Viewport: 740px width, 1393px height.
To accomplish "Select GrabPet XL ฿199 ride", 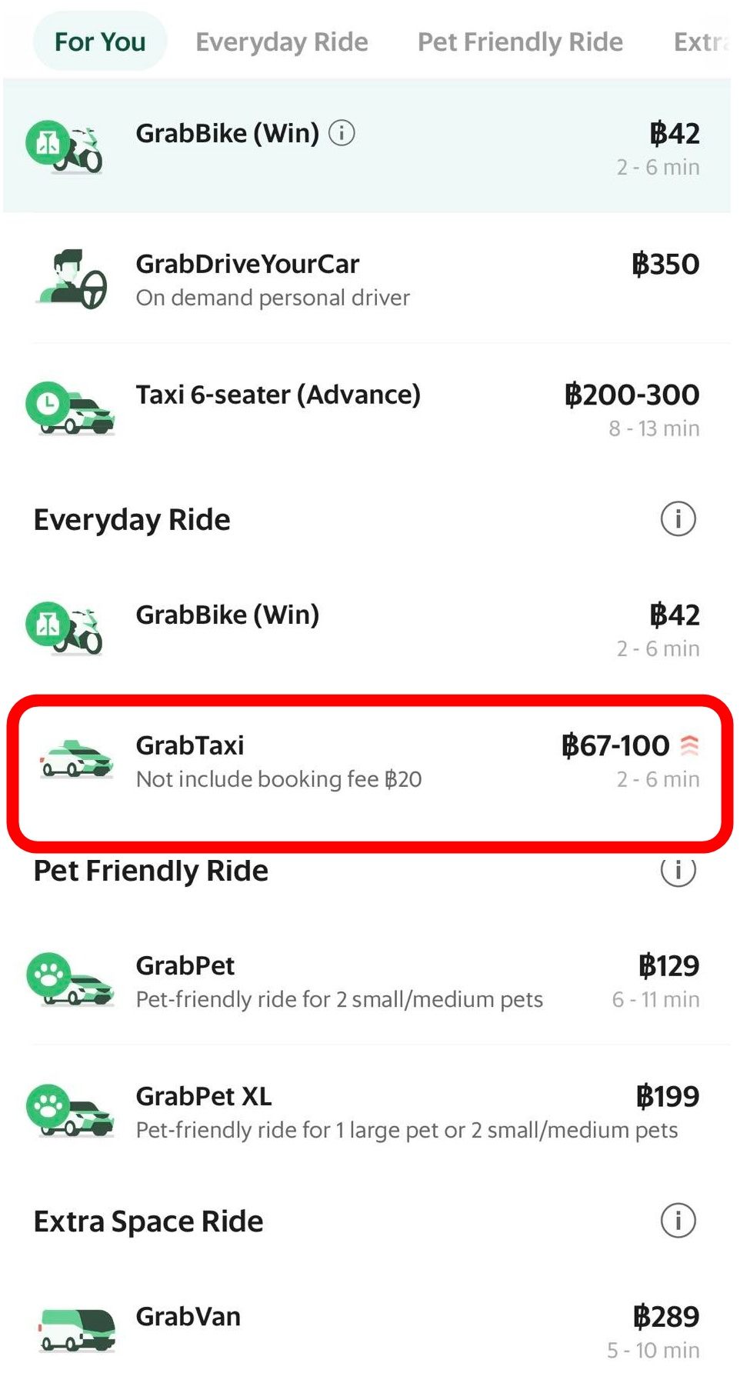I will [x=369, y=1111].
